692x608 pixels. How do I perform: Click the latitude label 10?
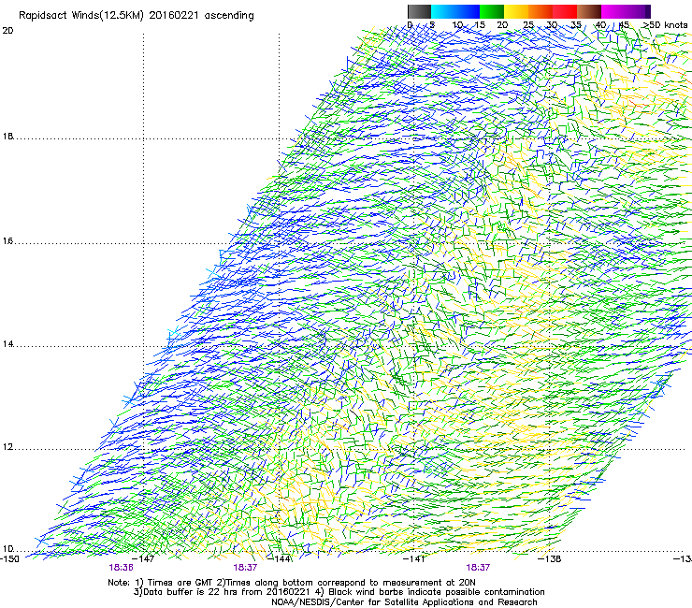[7, 549]
